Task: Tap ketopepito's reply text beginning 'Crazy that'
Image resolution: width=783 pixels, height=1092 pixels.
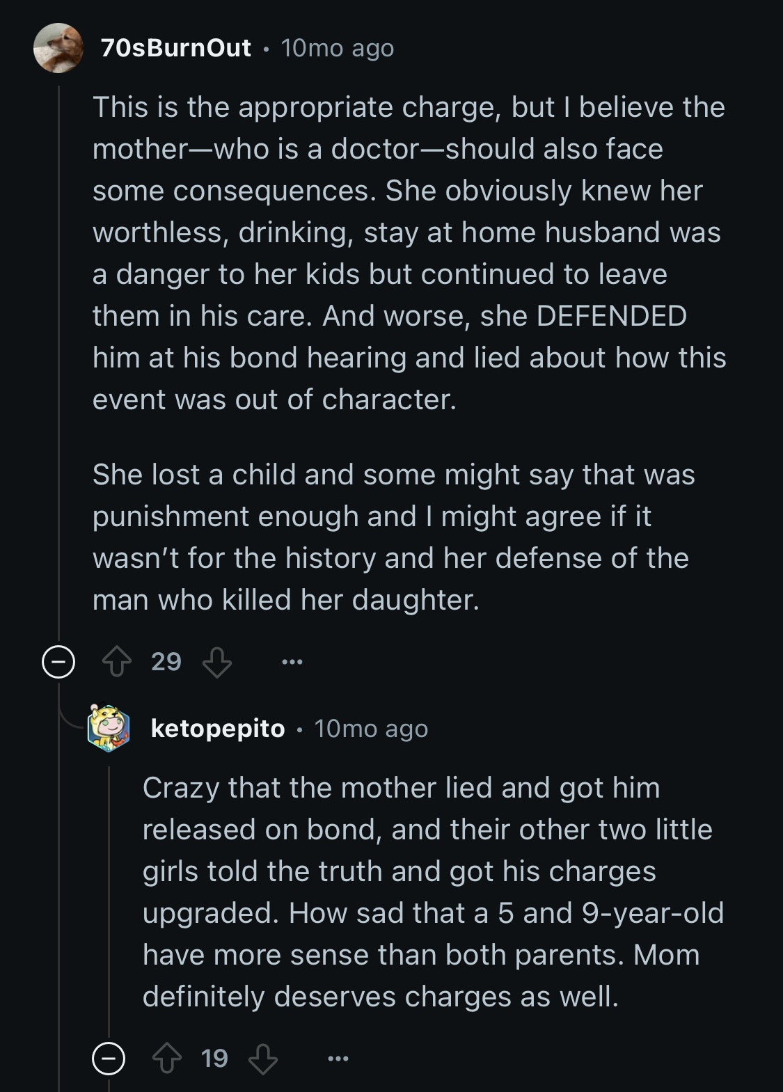Action: tap(433, 892)
